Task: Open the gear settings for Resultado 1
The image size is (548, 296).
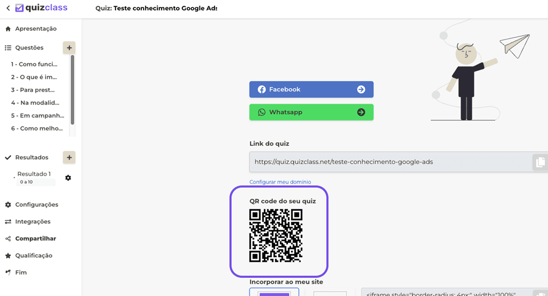Action: [68, 178]
